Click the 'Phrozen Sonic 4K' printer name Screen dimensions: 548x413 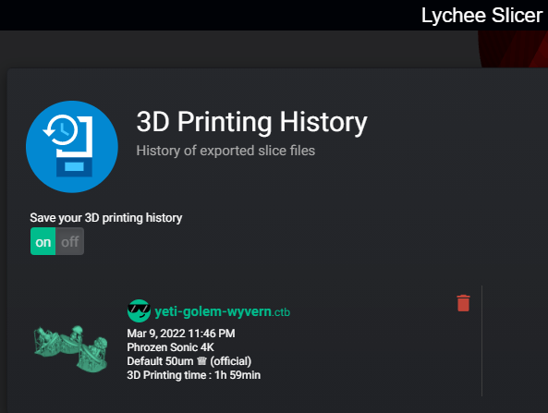(x=171, y=347)
